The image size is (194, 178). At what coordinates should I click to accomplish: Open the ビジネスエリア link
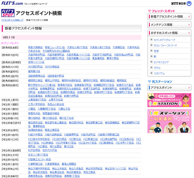click(x=161, y=62)
